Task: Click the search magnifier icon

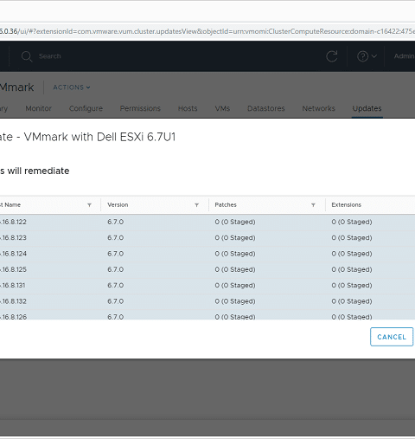Action: click(27, 56)
